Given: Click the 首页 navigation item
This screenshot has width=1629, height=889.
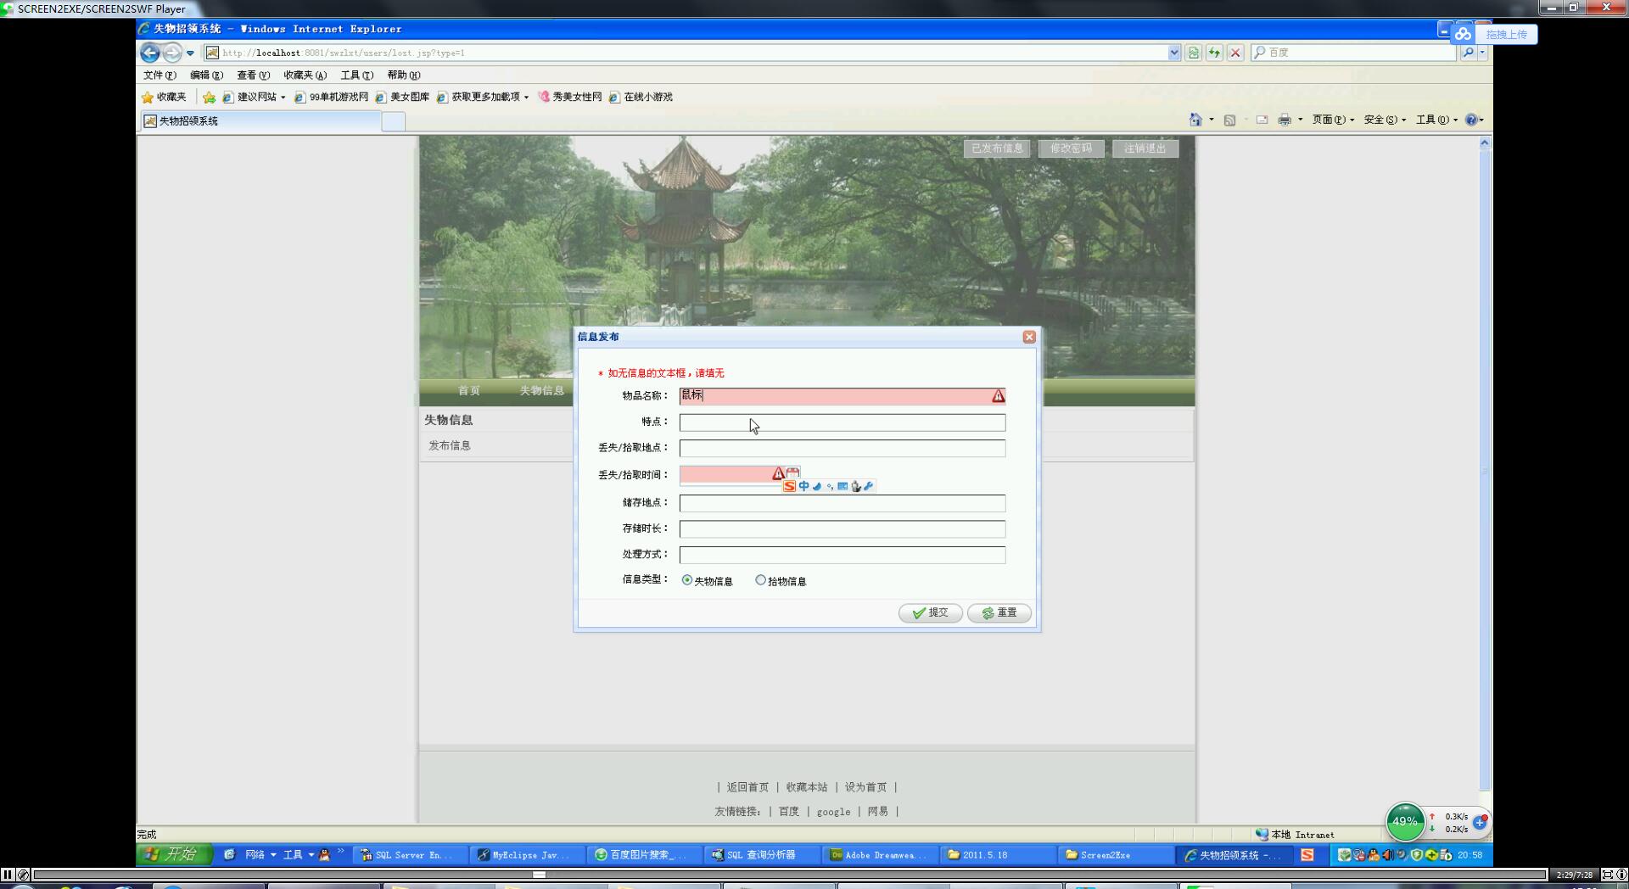Looking at the screenshot, I should (x=468, y=390).
